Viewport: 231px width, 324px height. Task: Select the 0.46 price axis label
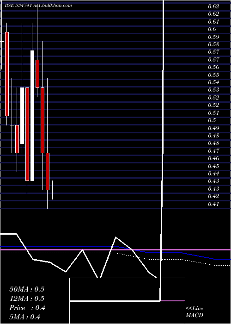213,158
